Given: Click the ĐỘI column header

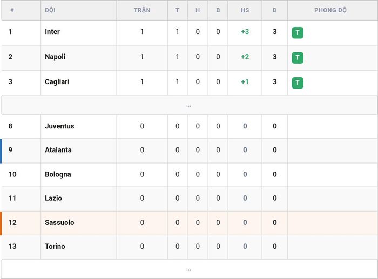Looking at the screenshot, I should (50, 10).
